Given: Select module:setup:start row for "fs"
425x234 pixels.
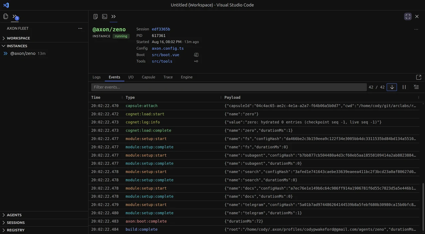Looking at the screenshot, I should (255, 139).
